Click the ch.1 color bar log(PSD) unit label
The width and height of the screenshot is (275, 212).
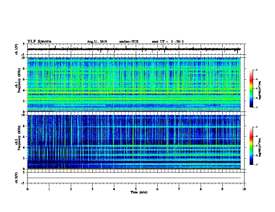[260, 90]
